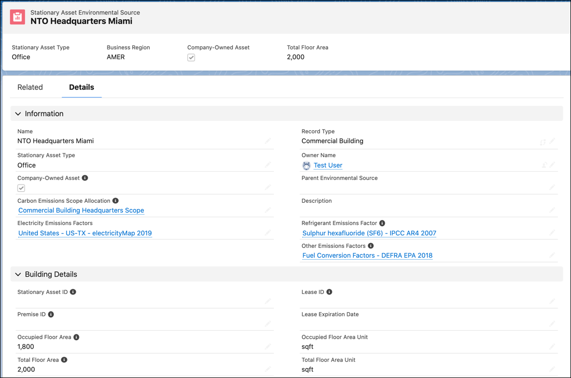Screen dimensions: 571x378
Task: Edit Stationary Asset ID via pencil icon
Action: point(268,301)
